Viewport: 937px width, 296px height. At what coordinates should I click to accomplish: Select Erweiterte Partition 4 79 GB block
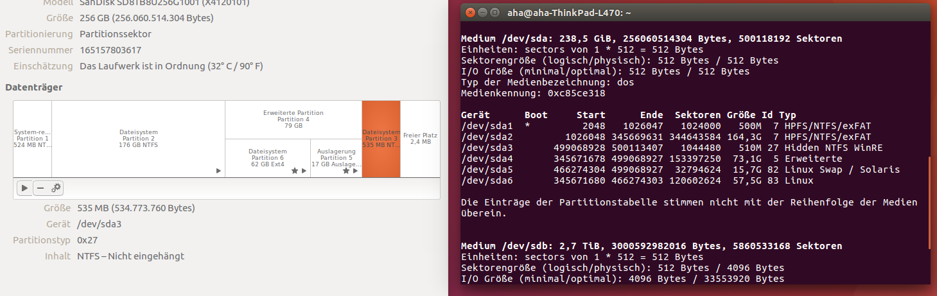tap(293, 119)
